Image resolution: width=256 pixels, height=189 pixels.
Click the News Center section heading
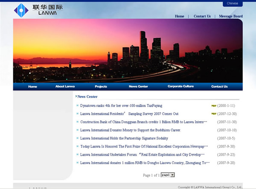point(87,96)
